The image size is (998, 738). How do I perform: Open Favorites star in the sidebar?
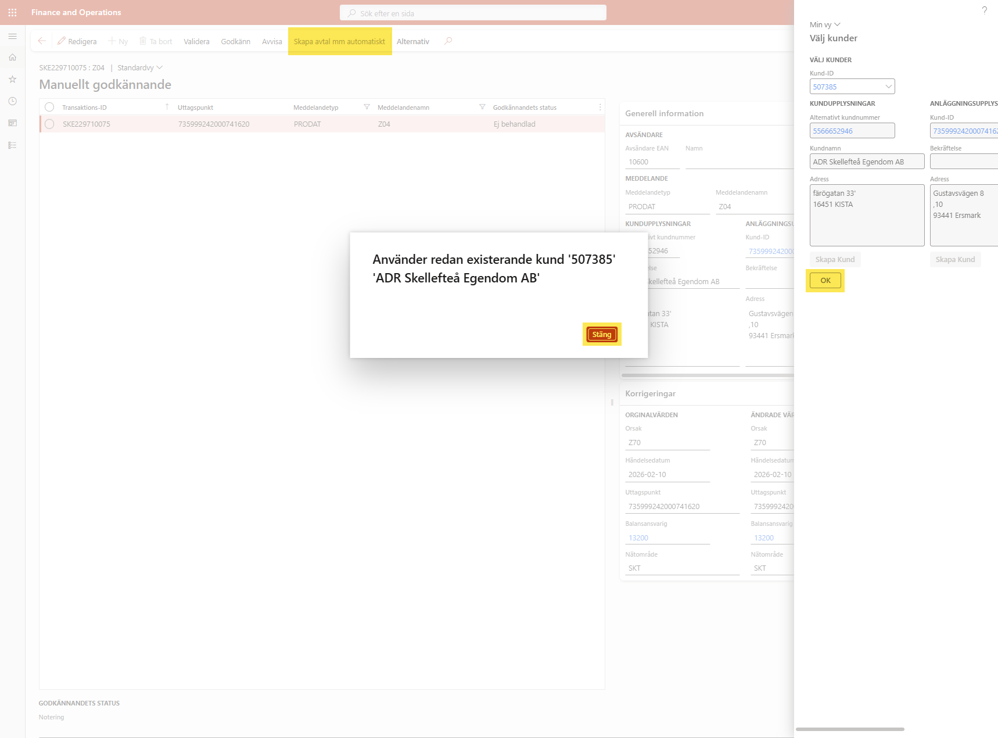12,79
